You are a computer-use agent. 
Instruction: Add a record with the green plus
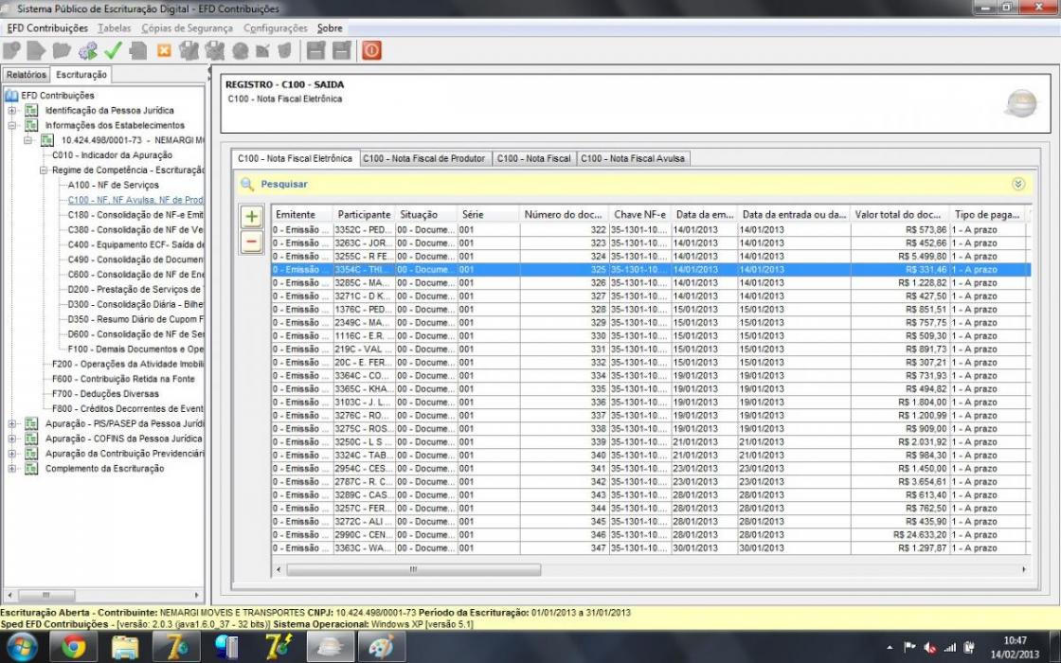[x=252, y=217]
